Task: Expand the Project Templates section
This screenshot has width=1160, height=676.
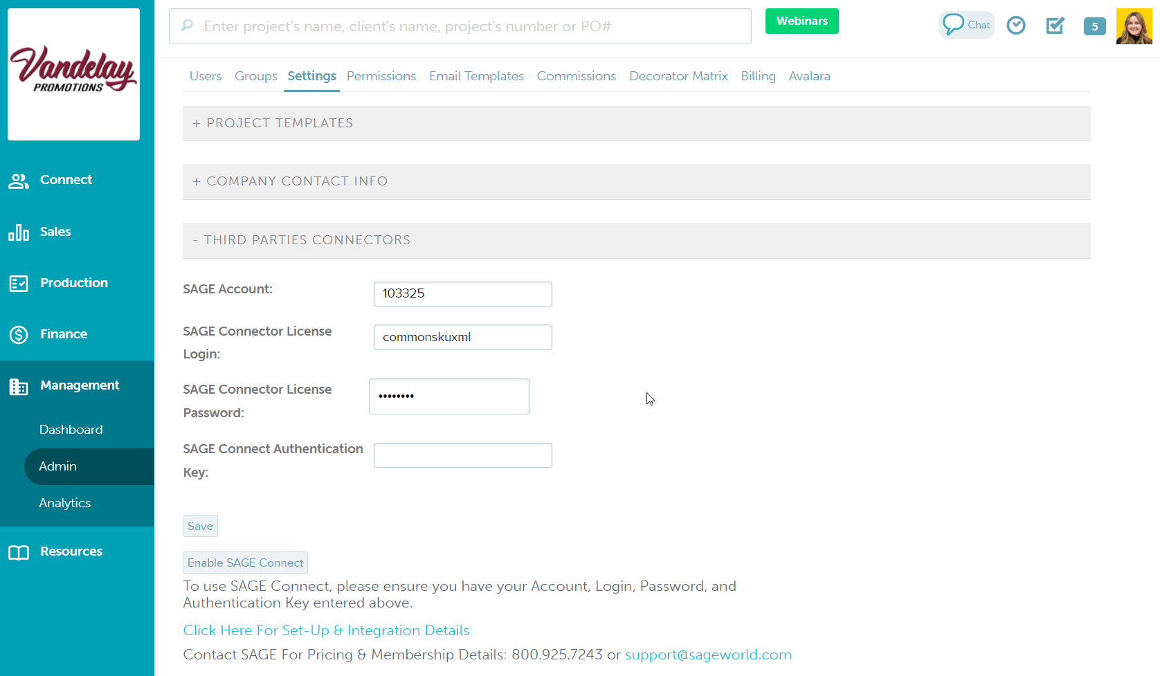Action: point(280,123)
